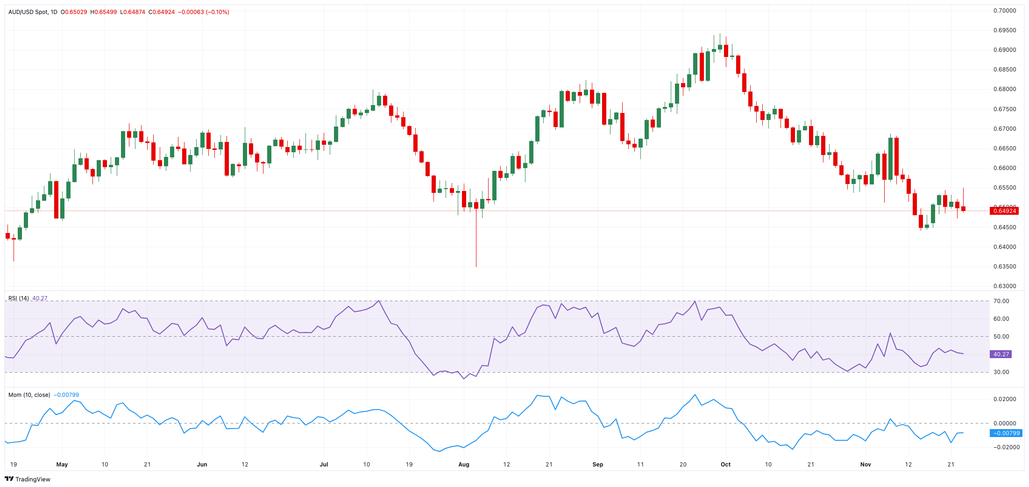Click the TradingView logo watermark
Image resolution: width=1029 pixels, height=487 pixels.
tap(28, 479)
